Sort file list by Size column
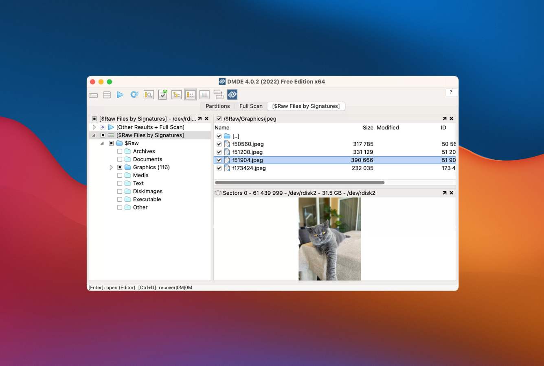 point(368,128)
